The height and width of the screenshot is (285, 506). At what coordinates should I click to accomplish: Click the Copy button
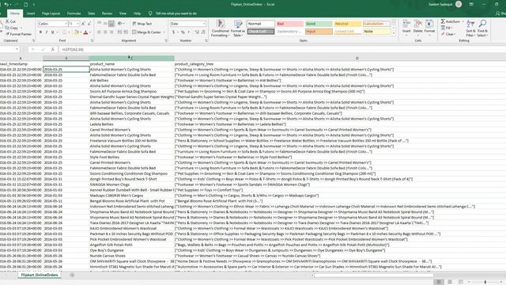[12, 28]
